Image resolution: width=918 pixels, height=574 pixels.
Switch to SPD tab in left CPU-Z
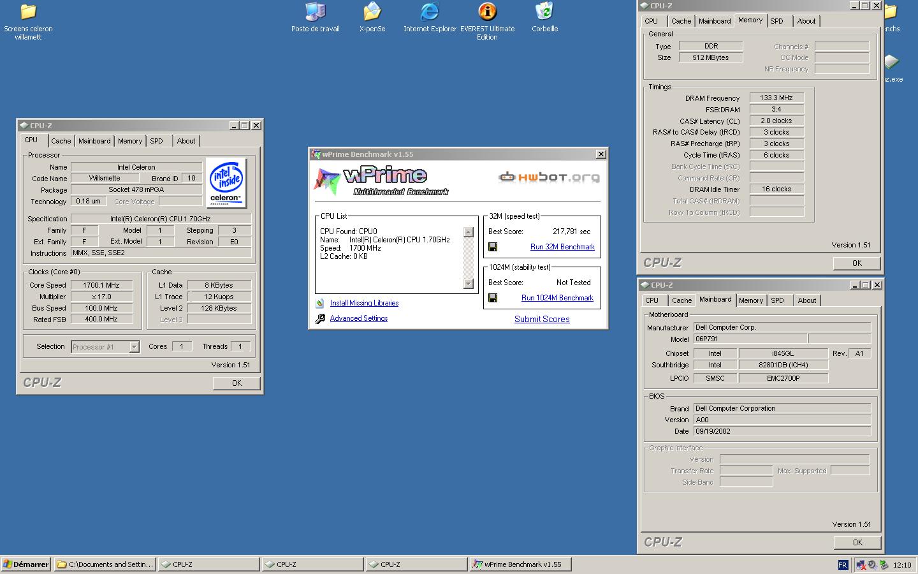click(x=157, y=142)
